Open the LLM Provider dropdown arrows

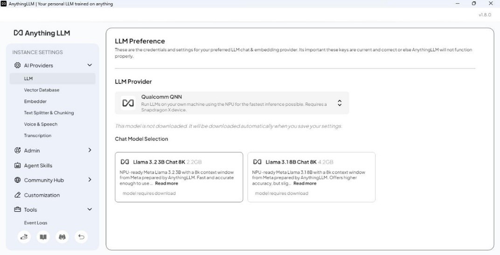340,103
